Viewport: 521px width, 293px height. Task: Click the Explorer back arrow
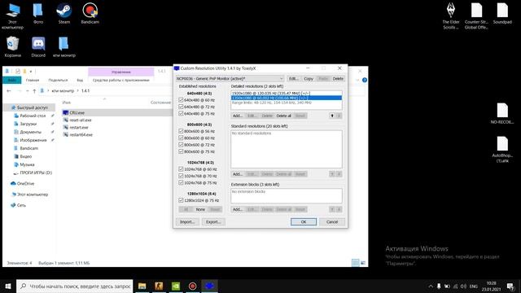[9, 90]
